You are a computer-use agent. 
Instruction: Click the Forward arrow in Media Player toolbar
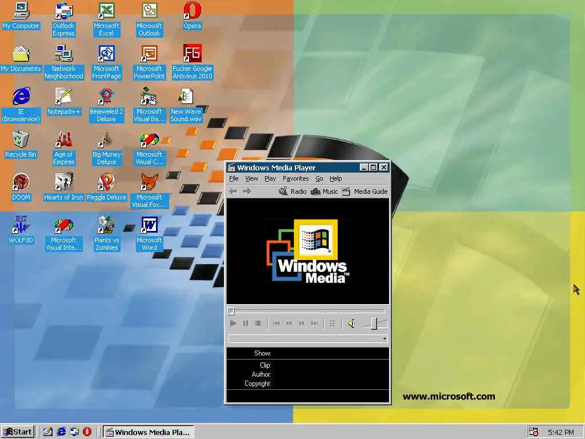(x=247, y=191)
